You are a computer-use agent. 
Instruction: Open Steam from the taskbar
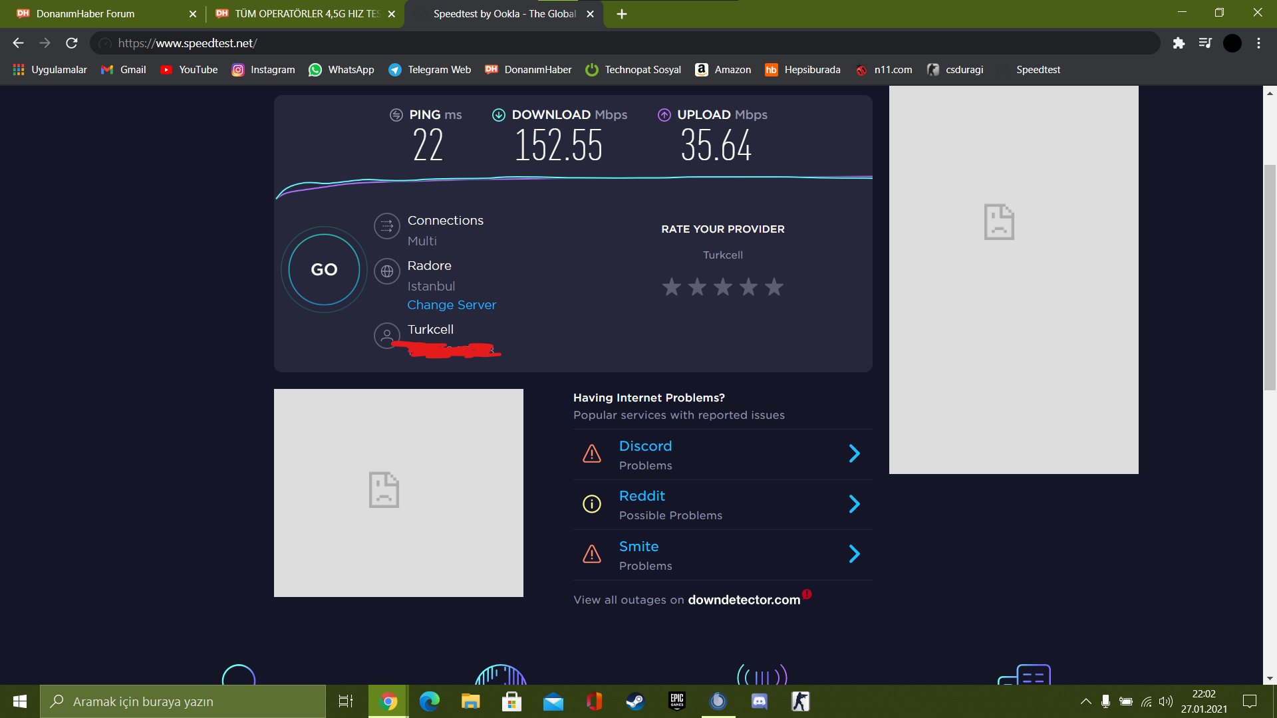[635, 701]
